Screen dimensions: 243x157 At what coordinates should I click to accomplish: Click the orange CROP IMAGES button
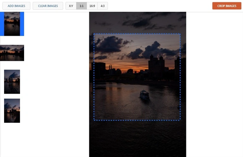(x=227, y=6)
